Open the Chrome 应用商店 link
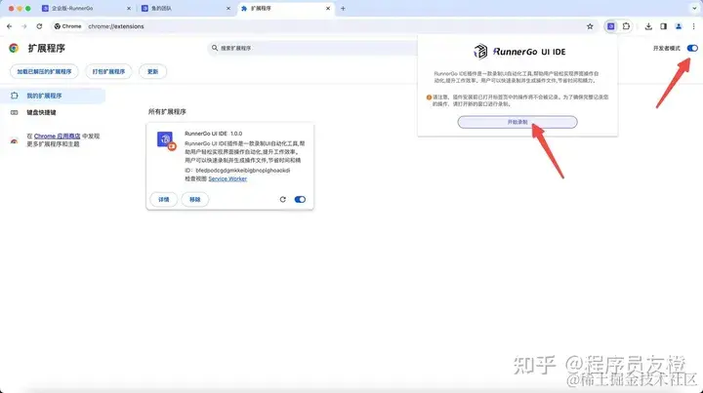This screenshot has height=393, width=703. pos(57,137)
